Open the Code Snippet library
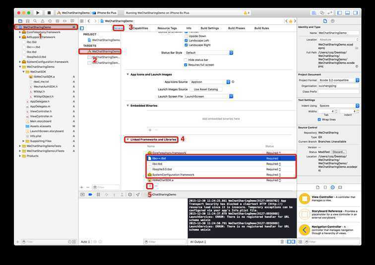 pos(325,187)
